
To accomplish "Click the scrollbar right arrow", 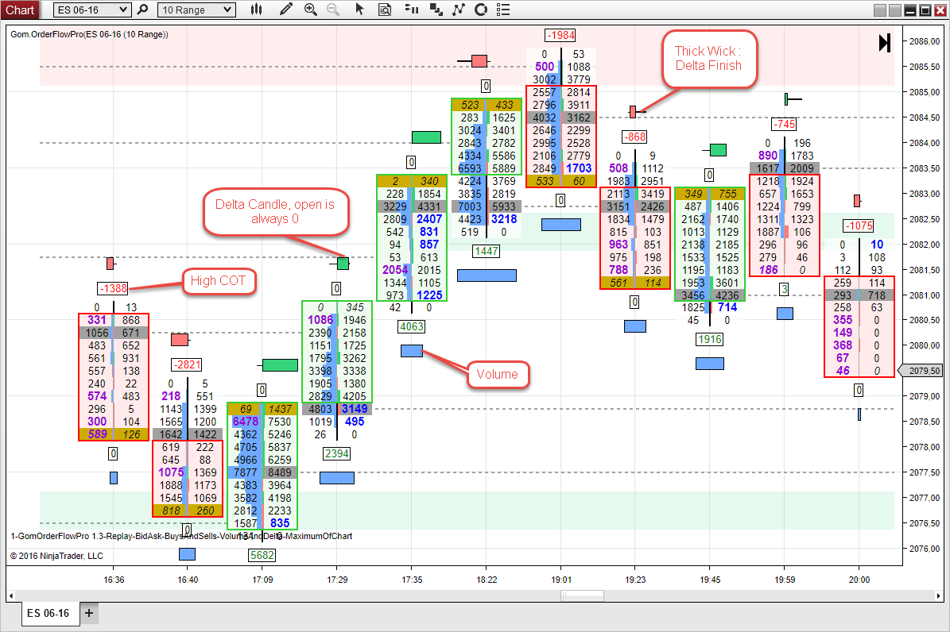I will click(x=939, y=596).
